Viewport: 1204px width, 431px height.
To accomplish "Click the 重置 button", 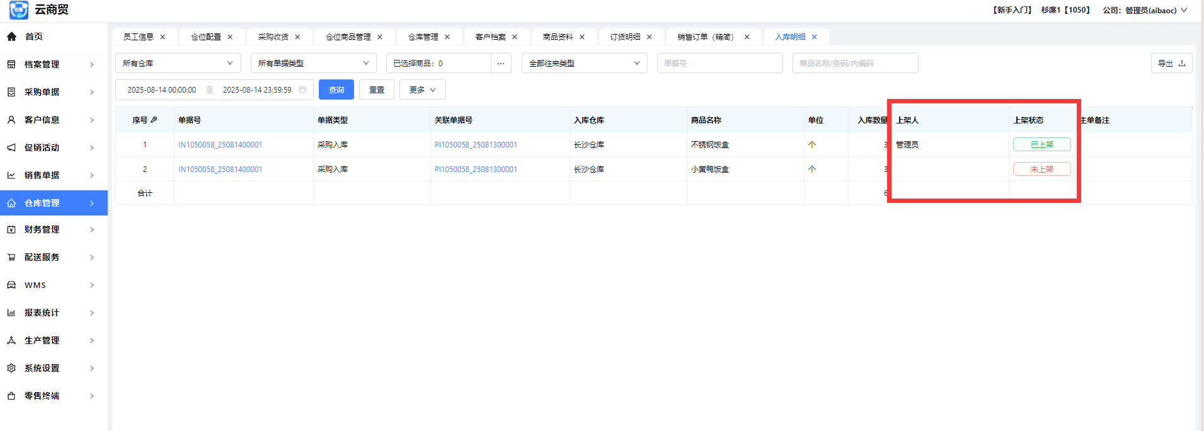I will pos(376,90).
